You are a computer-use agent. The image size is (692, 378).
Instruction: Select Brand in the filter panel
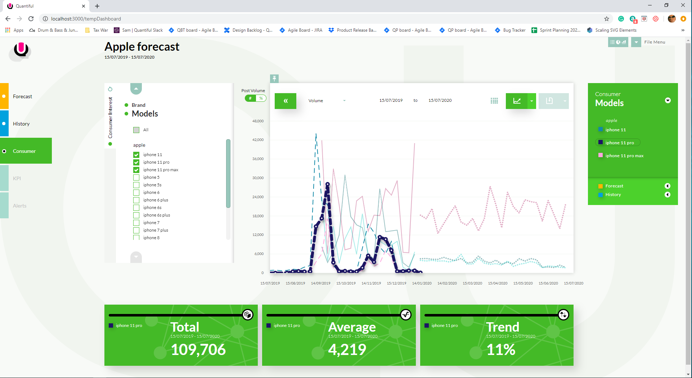click(138, 105)
